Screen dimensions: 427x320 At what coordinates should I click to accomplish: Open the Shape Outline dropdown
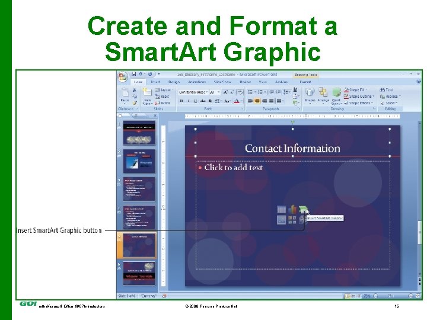pos(359,97)
